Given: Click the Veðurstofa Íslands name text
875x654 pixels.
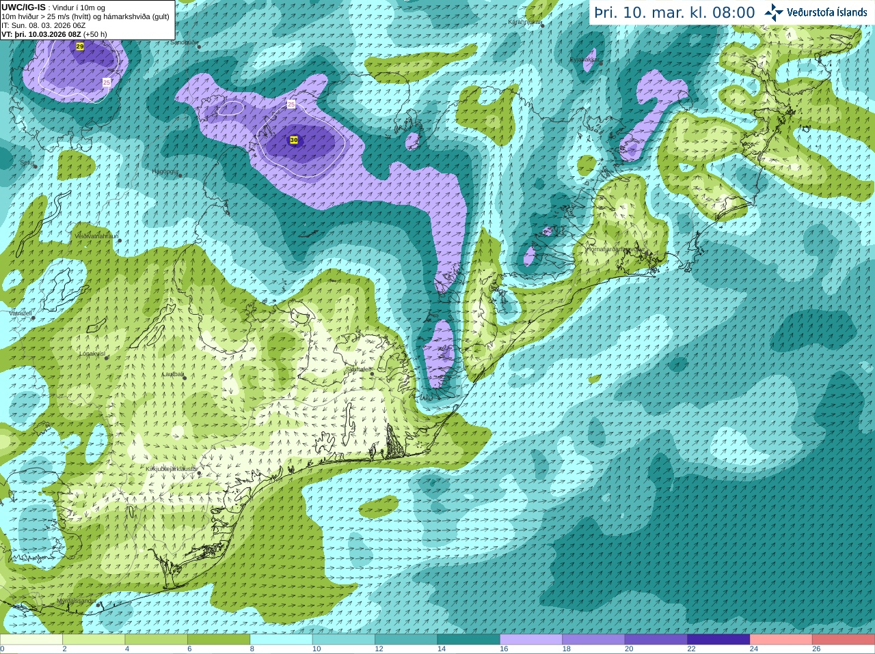Looking at the screenshot, I should pyautogui.click(x=827, y=12).
